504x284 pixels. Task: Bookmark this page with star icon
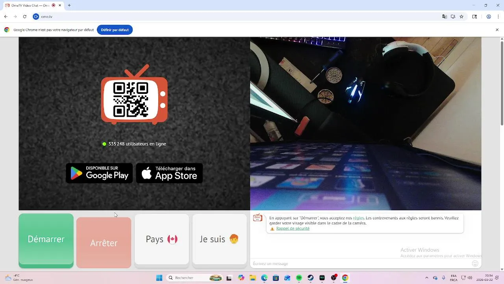(x=461, y=17)
